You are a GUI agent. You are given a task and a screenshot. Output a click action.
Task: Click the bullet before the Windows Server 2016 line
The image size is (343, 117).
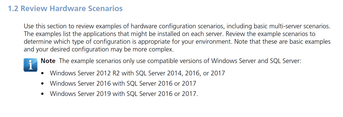(43, 84)
